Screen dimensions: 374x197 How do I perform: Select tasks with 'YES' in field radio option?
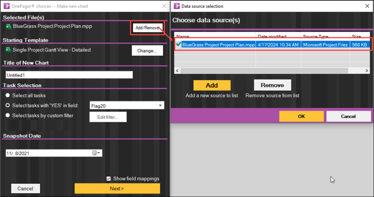pos(7,106)
